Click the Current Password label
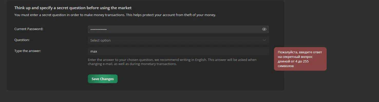This screenshot has width=379, height=102. tap(29, 29)
